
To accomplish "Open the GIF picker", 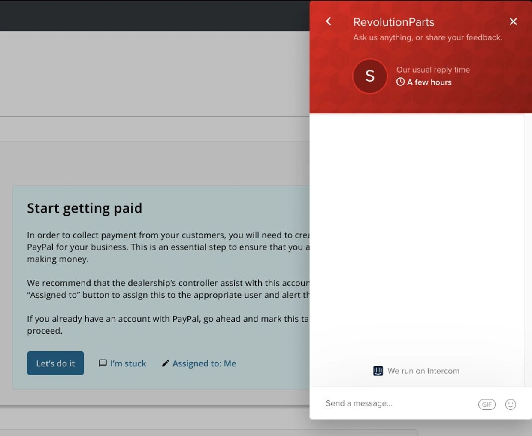I will tap(487, 404).
